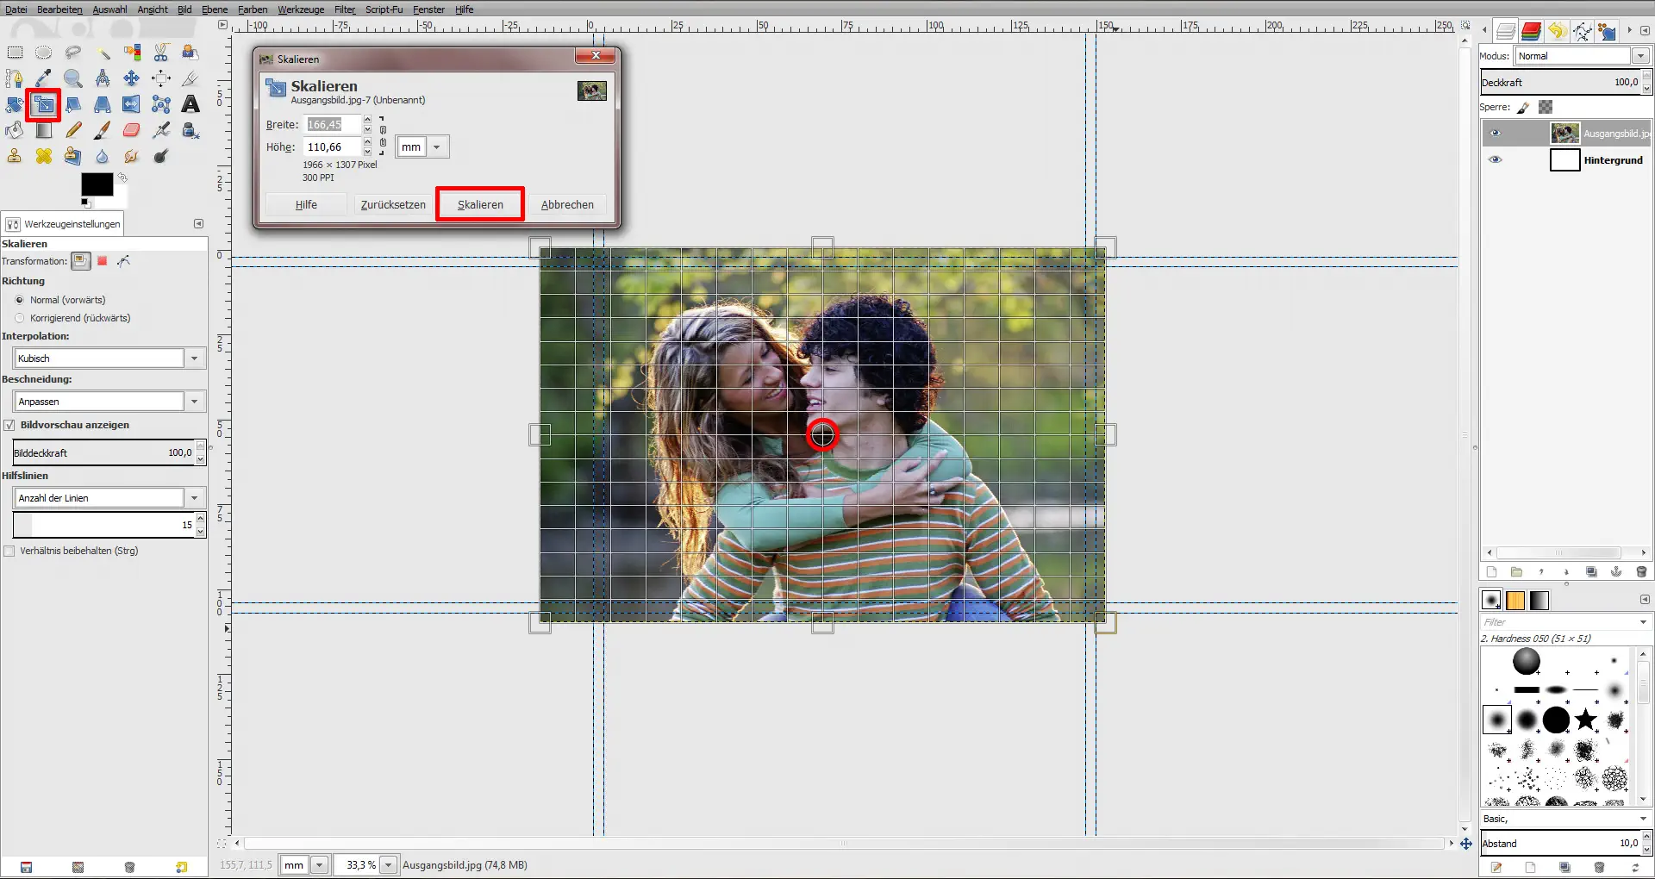Open the Filter menu
The image size is (1655, 879).
(344, 9)
